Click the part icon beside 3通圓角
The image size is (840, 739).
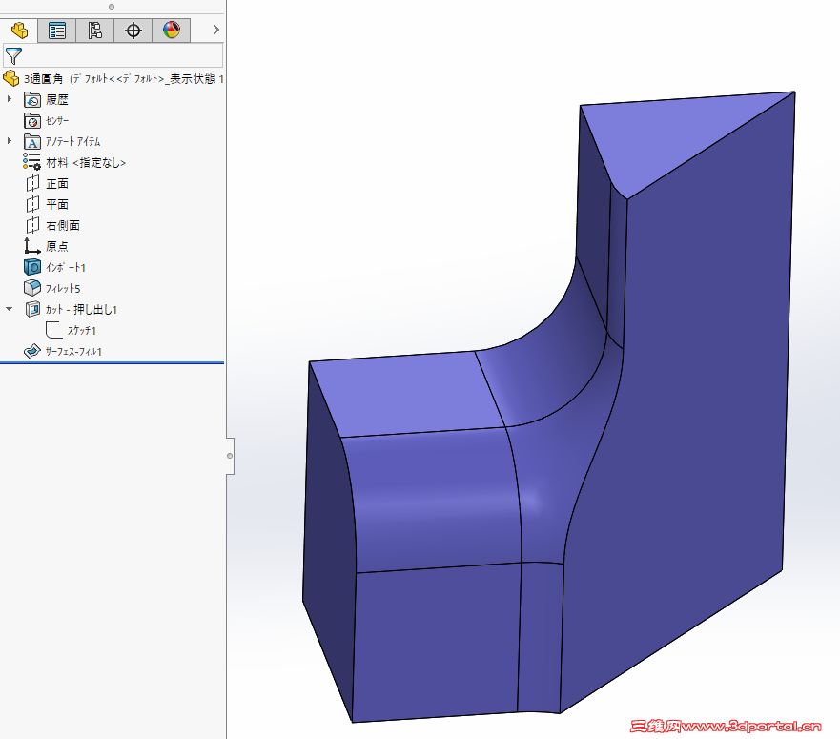point(11,79)
